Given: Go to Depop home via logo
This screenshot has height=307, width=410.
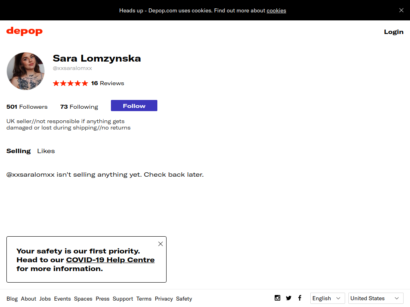Looking at the screenshot, I should coord(24,31).
